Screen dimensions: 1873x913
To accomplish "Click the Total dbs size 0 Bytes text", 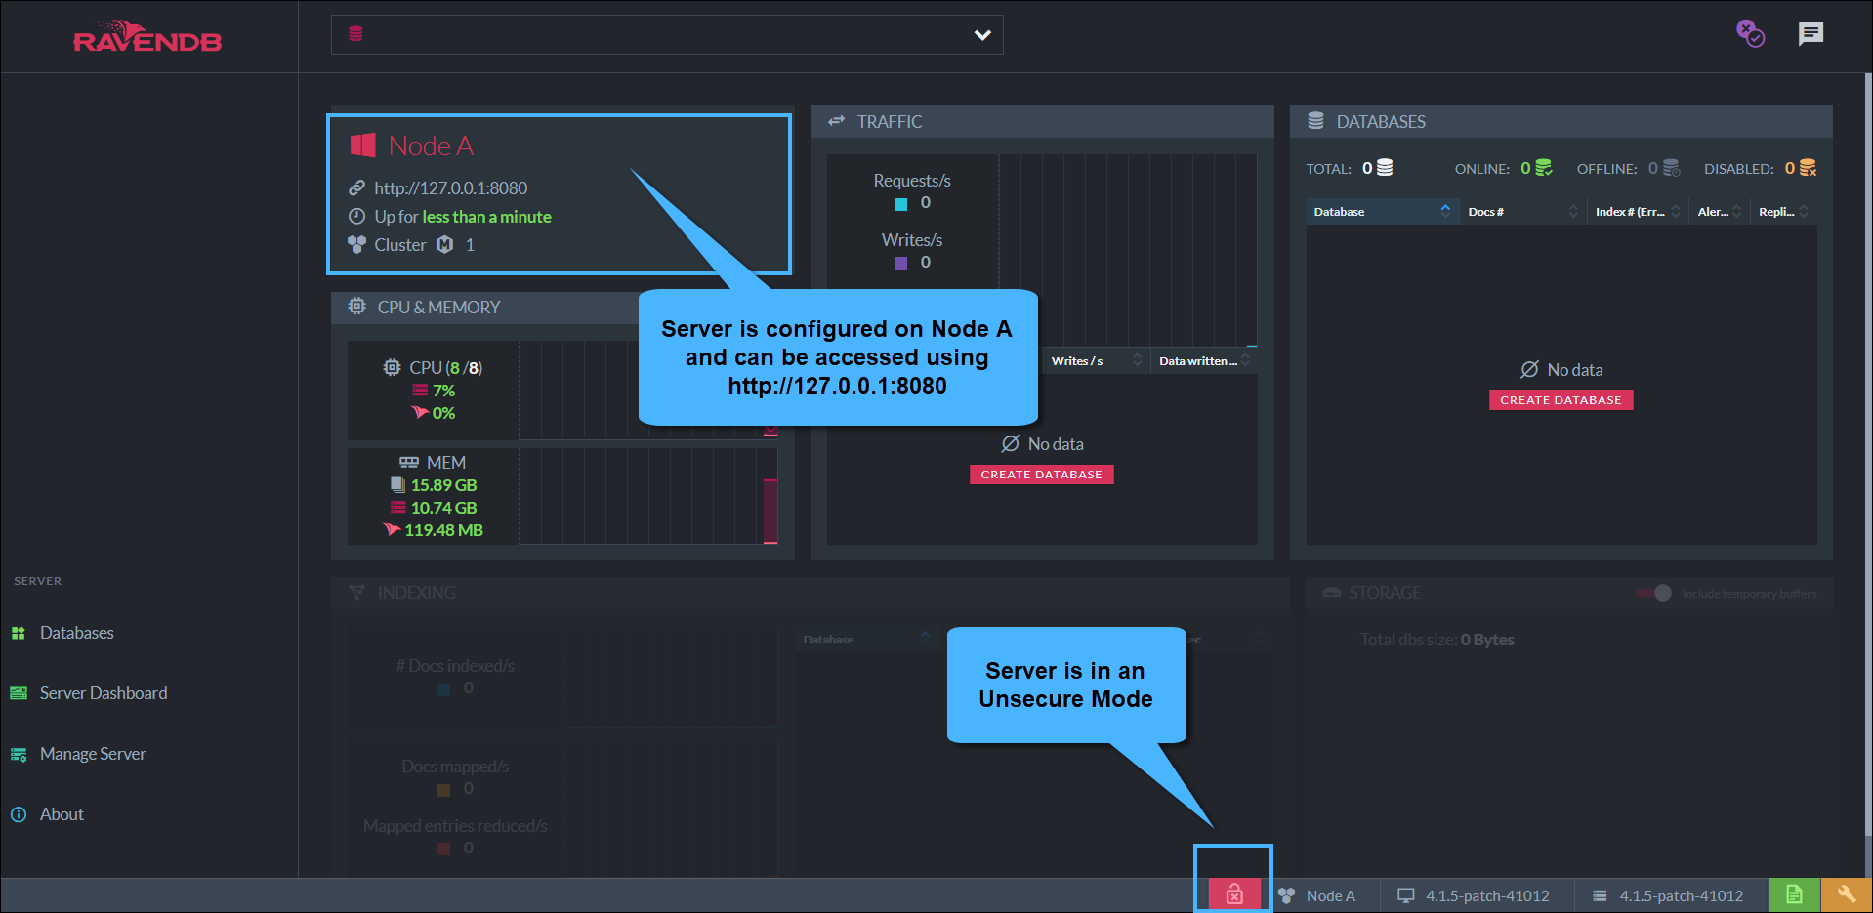I will tap(1437, 640).
